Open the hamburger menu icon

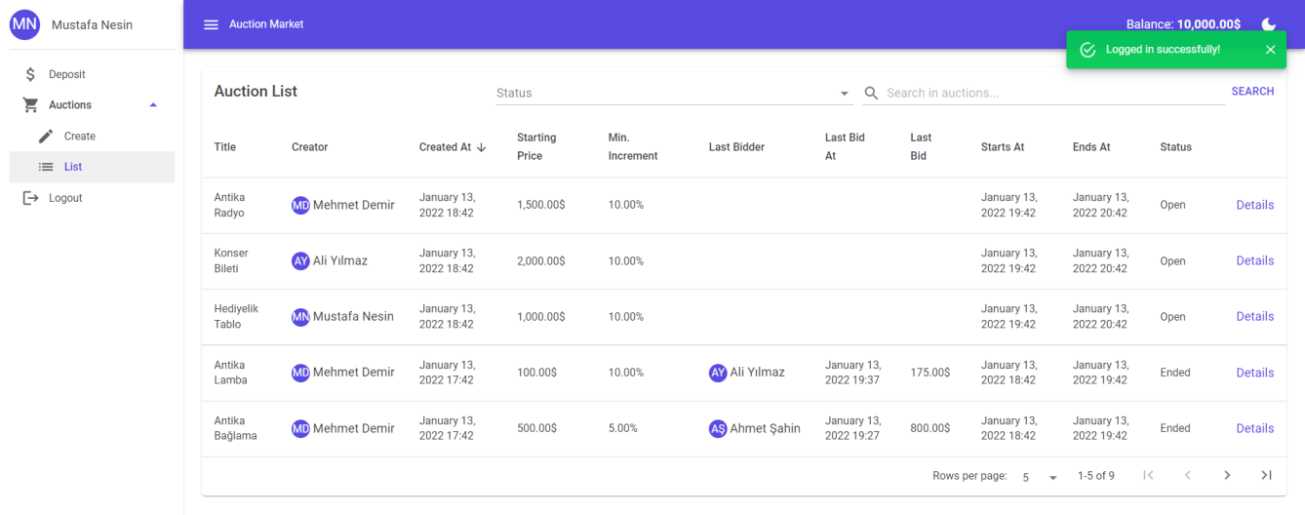[x=211, y=24]
